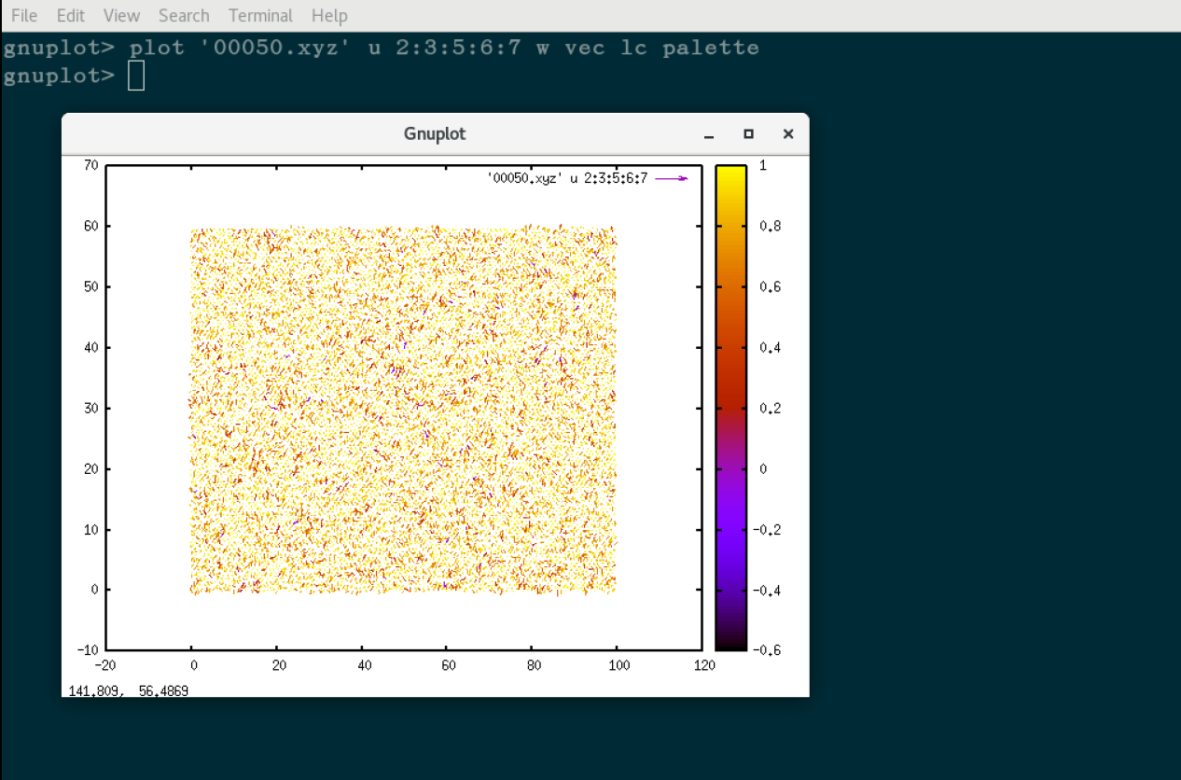Click the '00050.xyz' legend label
The image size is (1181, 780).
click(x=566, y=178)
